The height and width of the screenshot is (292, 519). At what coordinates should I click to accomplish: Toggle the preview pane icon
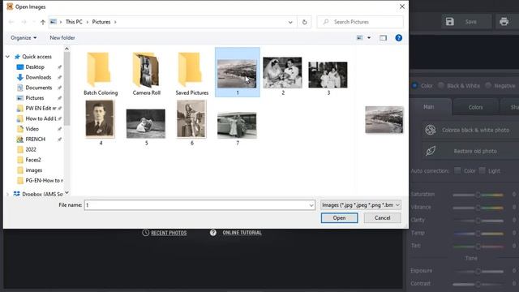pyautogui.click(x=383, y=38)
